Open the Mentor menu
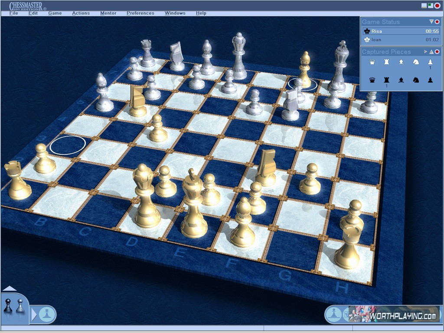This screenshot has height=333, width=444. (x=108, y=13)
